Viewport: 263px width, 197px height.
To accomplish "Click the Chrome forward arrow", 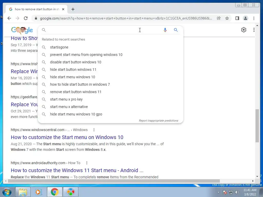I will (17, 18).
